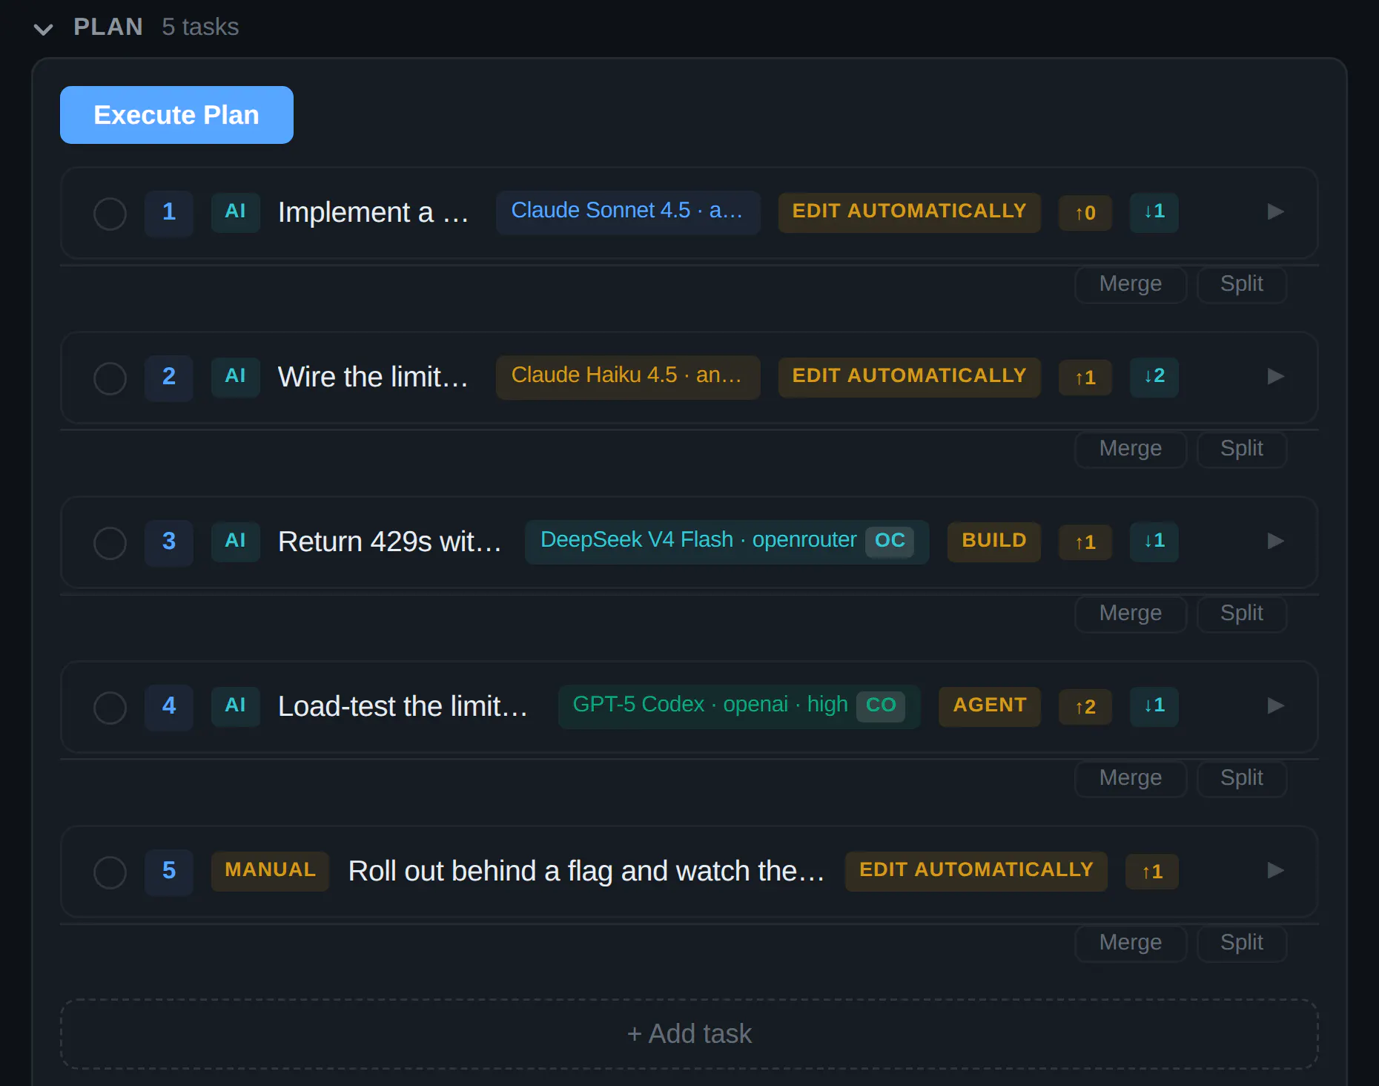
Task: Click the ↑1 dependency badge on task 3
Action: [x=1085, y=543]
